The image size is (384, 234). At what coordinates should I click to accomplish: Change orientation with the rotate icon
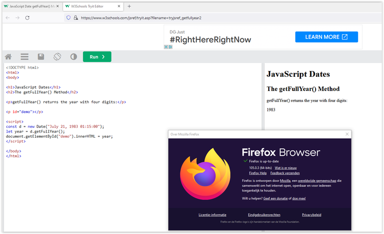57,57
